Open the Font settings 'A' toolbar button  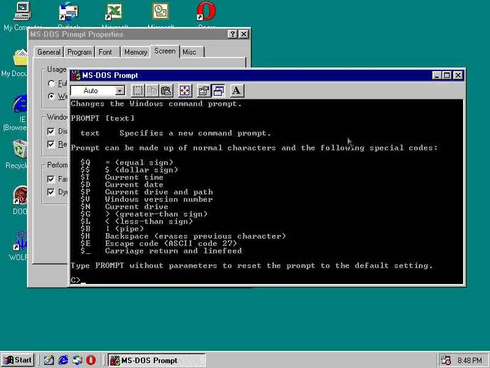pos(236,91)
